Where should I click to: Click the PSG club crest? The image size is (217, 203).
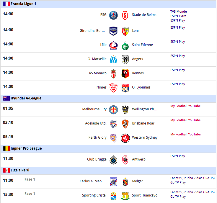pos(113,15)
